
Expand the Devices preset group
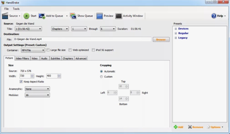176,29
